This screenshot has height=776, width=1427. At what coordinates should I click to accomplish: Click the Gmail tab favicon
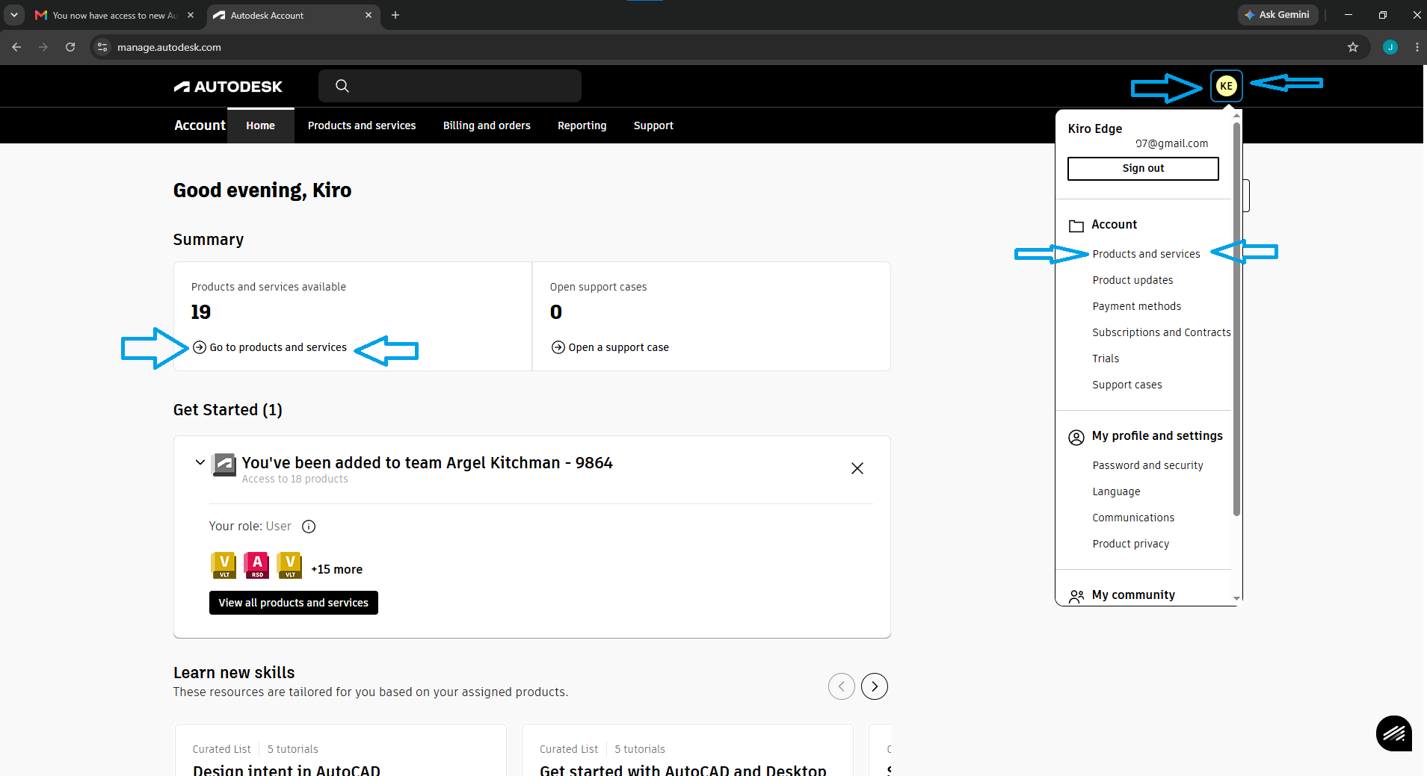tap(41, 15)
